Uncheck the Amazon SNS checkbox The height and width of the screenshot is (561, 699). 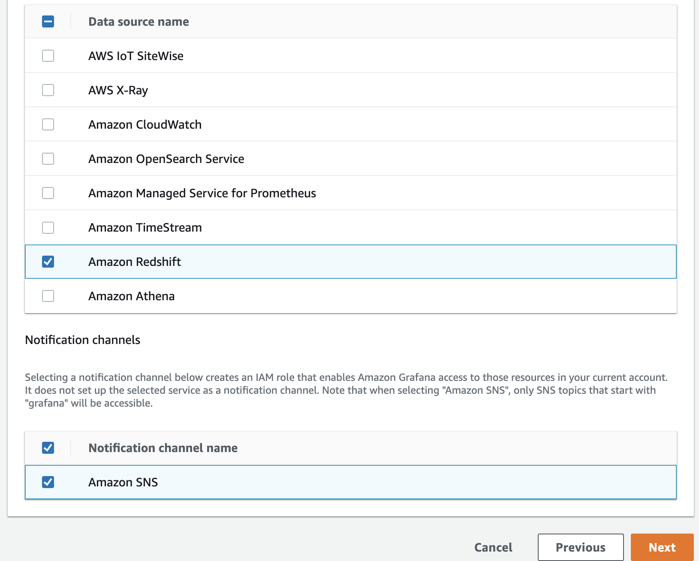(x=48, y=482)
